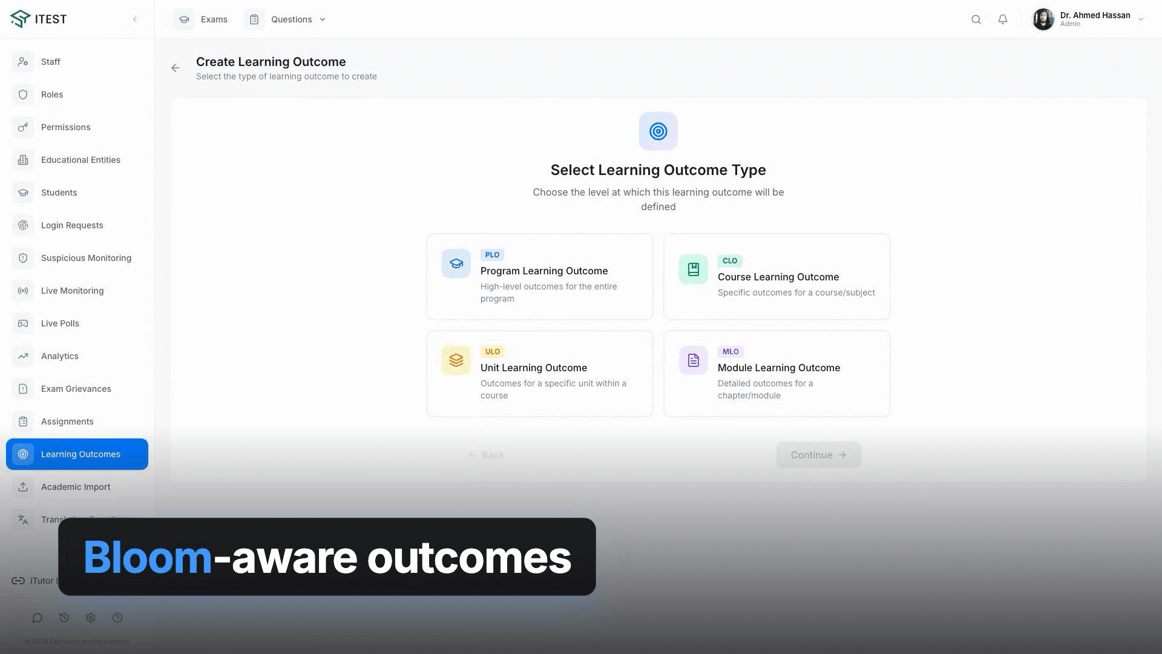Select Learning Outcomes in the sidebar
Screen dimensions: 1162x654
tap(77, 454)
